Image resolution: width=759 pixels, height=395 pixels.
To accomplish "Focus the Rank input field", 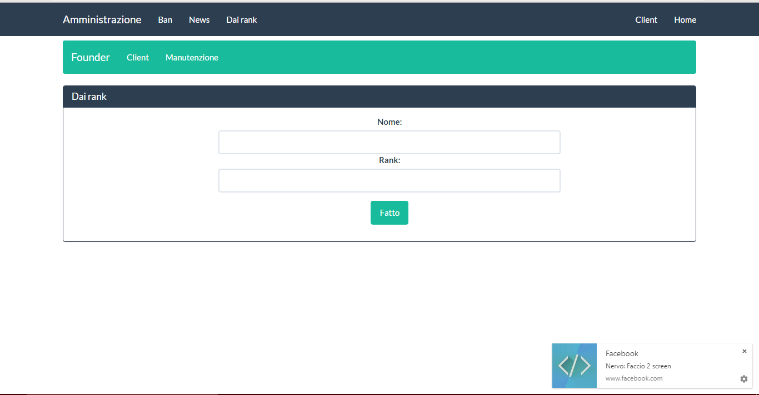I will (389, 180).
